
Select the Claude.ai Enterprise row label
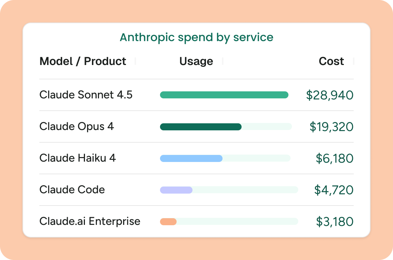90,221
